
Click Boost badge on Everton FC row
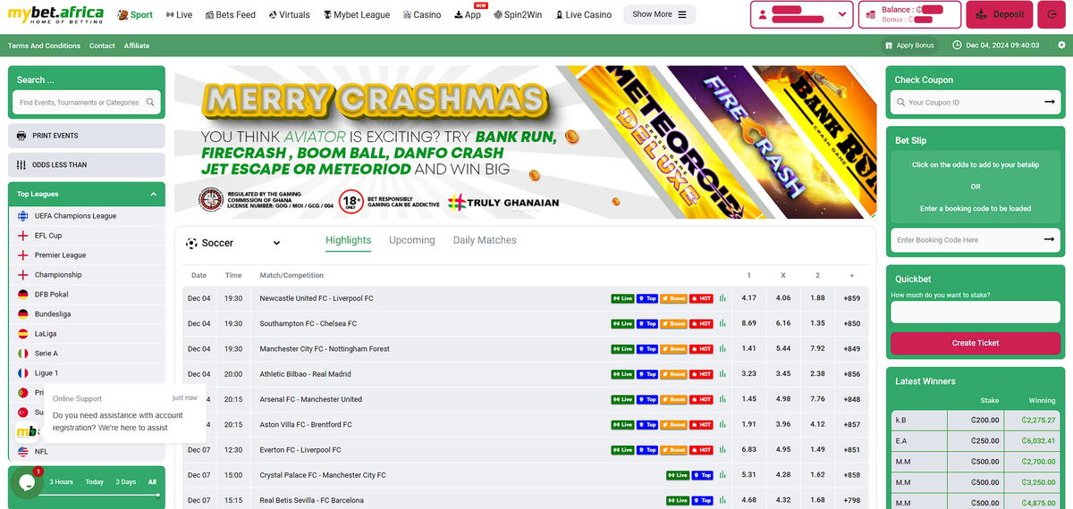674,450
